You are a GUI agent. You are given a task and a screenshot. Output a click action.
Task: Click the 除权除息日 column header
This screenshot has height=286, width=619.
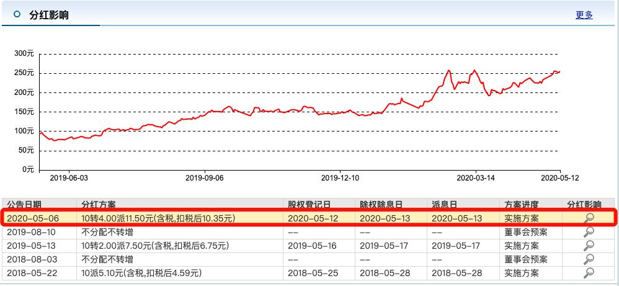click(381, 205)
